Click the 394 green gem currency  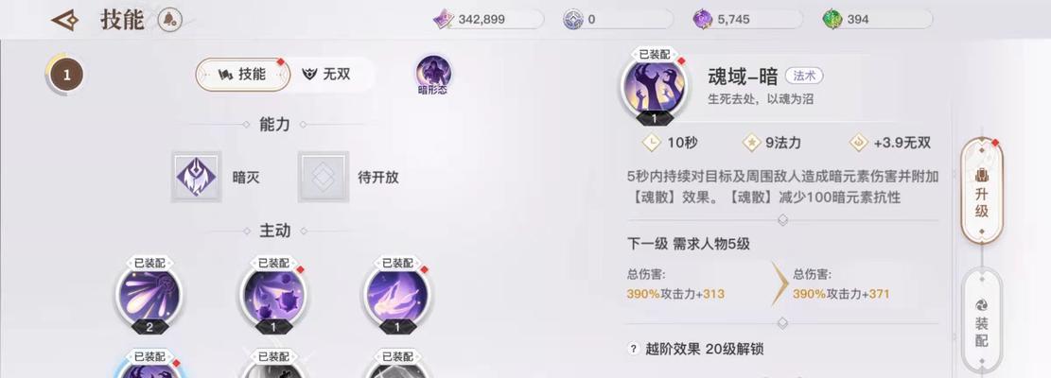click(877, 20)
